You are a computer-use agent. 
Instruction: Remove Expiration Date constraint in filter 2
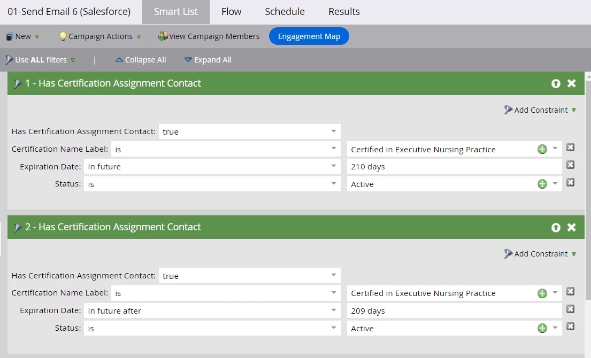(570, 309)
